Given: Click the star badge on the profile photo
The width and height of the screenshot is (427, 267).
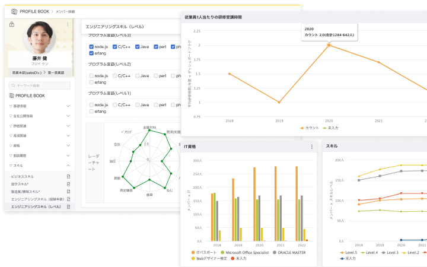Looking at the screenshot, I should tap(47, 50).
